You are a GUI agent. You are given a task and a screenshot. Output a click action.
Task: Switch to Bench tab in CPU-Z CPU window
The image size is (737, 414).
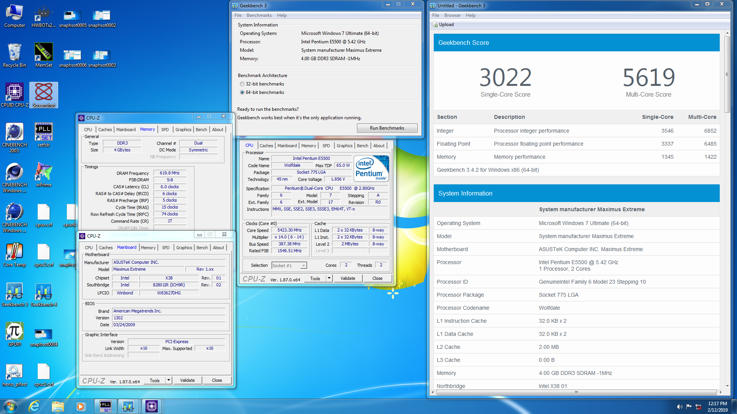[x=362, y=146]
